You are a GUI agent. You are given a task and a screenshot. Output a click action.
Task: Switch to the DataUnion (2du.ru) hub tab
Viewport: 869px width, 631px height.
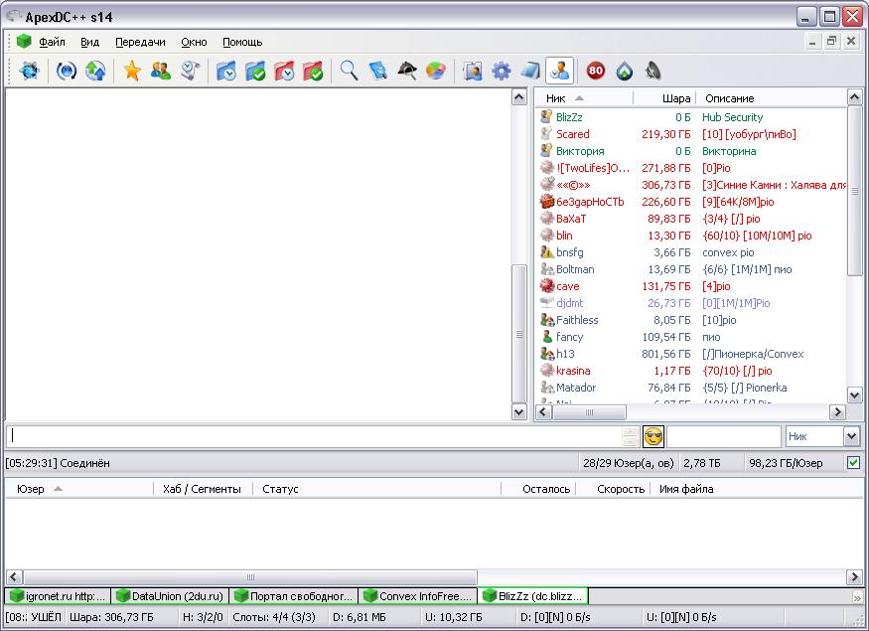coord(169,596)
